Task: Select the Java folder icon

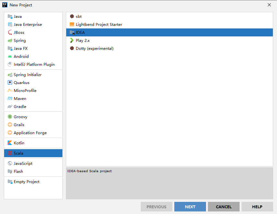Action: click(10, 17)
